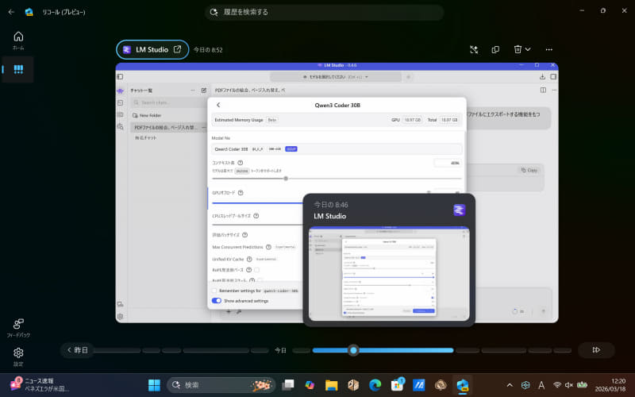Open Recall timeline snapshots view

[x=18, y=69]
